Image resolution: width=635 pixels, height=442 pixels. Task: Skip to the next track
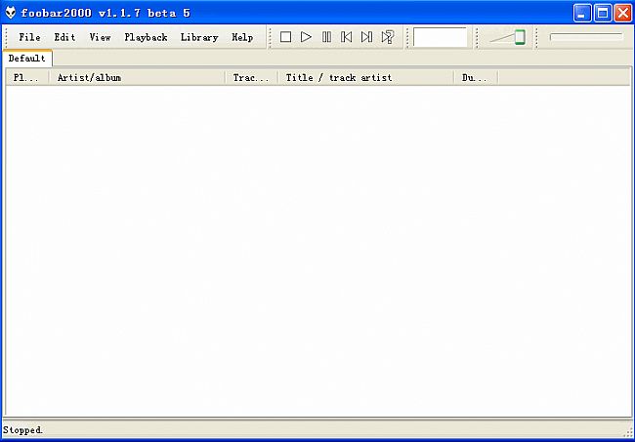click(367, 37)
